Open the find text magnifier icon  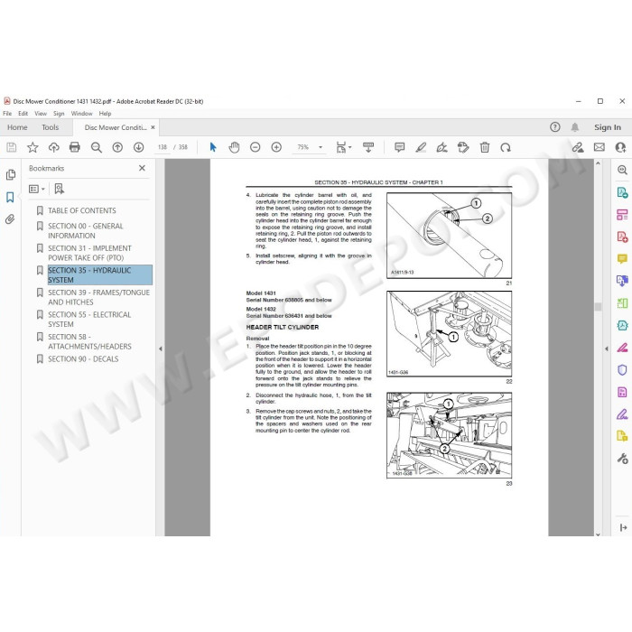pos(96,147)
